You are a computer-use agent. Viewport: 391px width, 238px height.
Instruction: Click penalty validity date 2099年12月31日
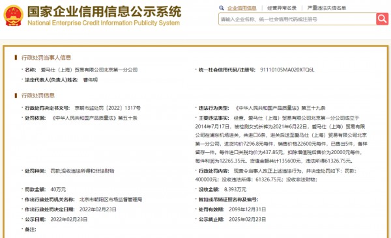tap(248, 209)
